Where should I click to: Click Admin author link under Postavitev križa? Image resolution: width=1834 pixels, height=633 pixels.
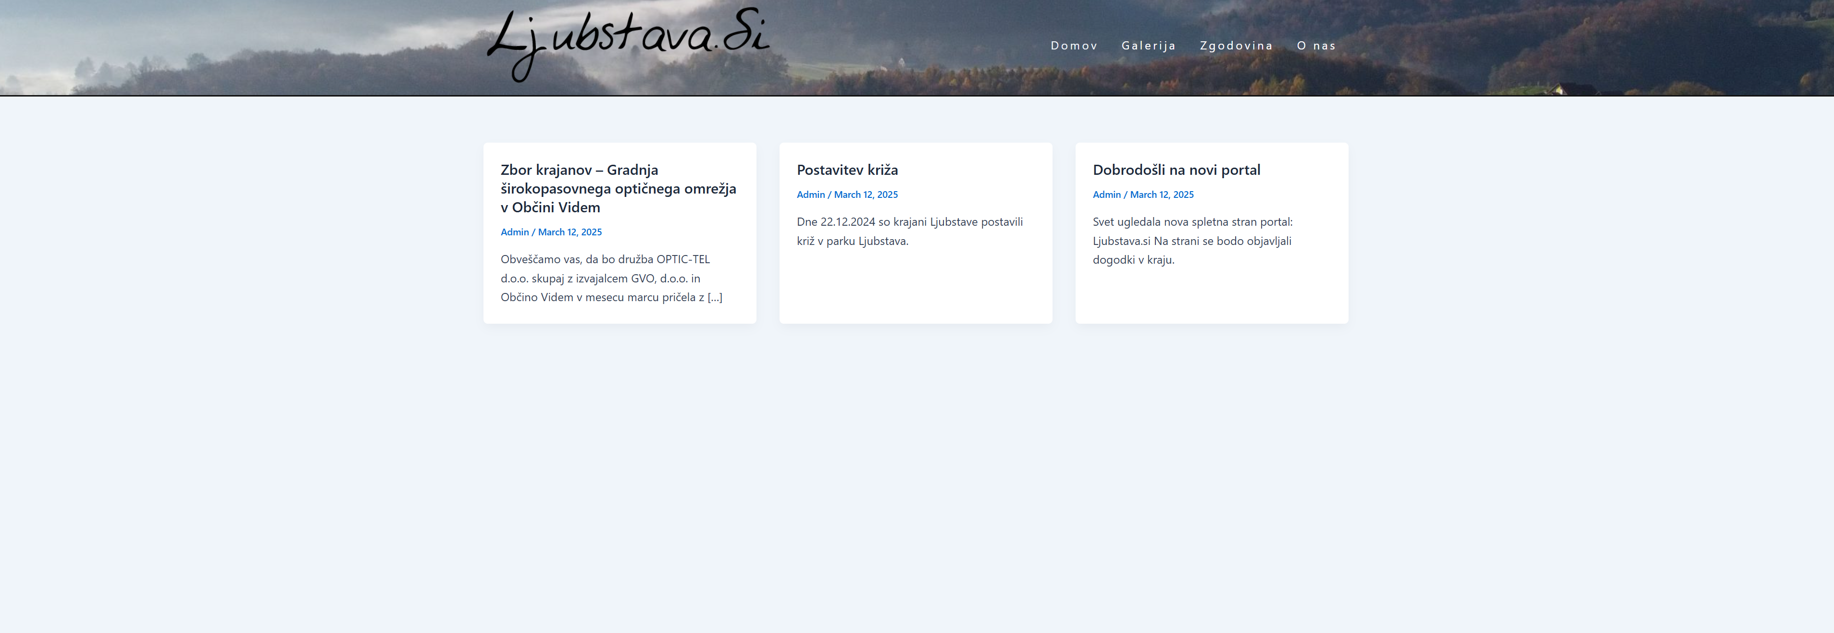point(810,195)
